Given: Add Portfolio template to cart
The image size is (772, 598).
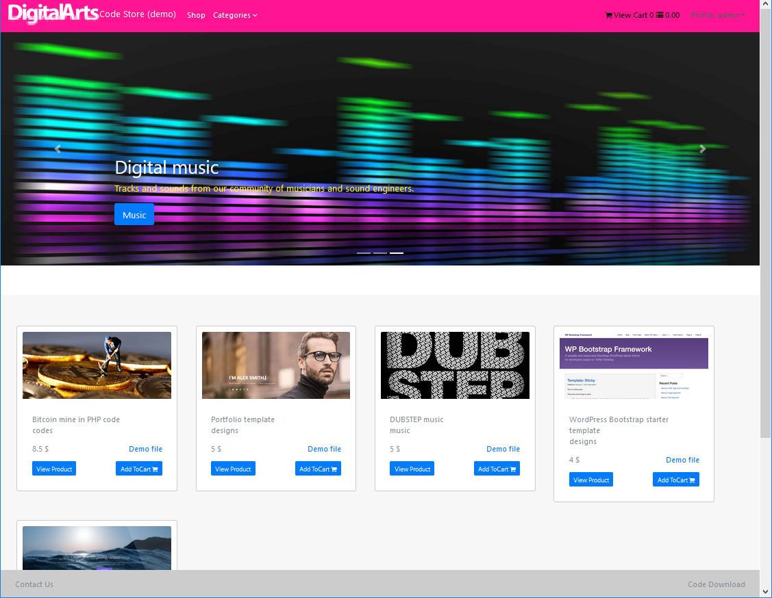Looking at the screenshot, I should [318, 469].
